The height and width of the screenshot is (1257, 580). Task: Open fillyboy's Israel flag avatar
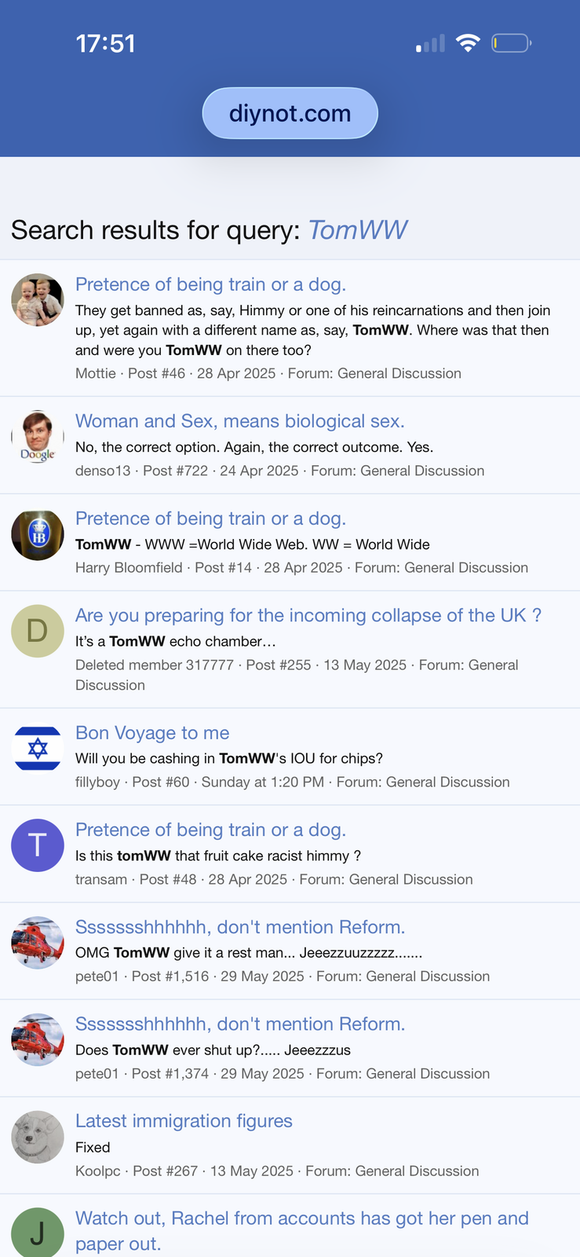[38, 749]
